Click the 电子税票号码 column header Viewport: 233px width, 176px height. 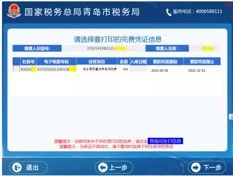point(56,61)
